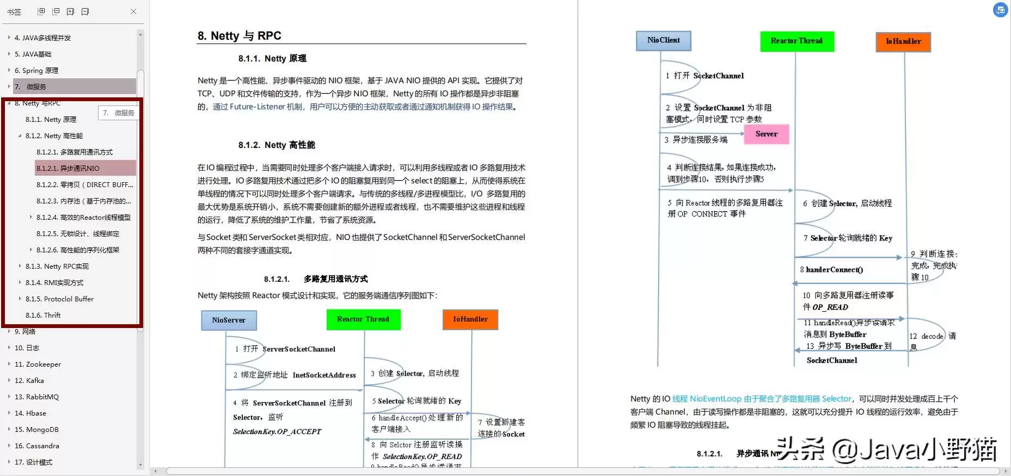Click bookmark panel scroll down arrow
The image size is (1011, 476).
coord(140,465)
